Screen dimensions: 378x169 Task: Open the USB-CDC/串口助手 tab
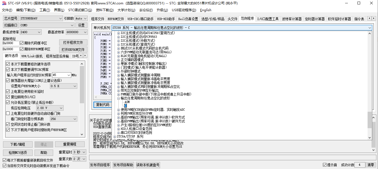pyautogui.click(x=140, y=19)
